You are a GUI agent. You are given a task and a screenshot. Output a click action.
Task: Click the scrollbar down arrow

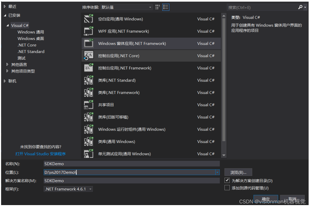click(224, 155)
